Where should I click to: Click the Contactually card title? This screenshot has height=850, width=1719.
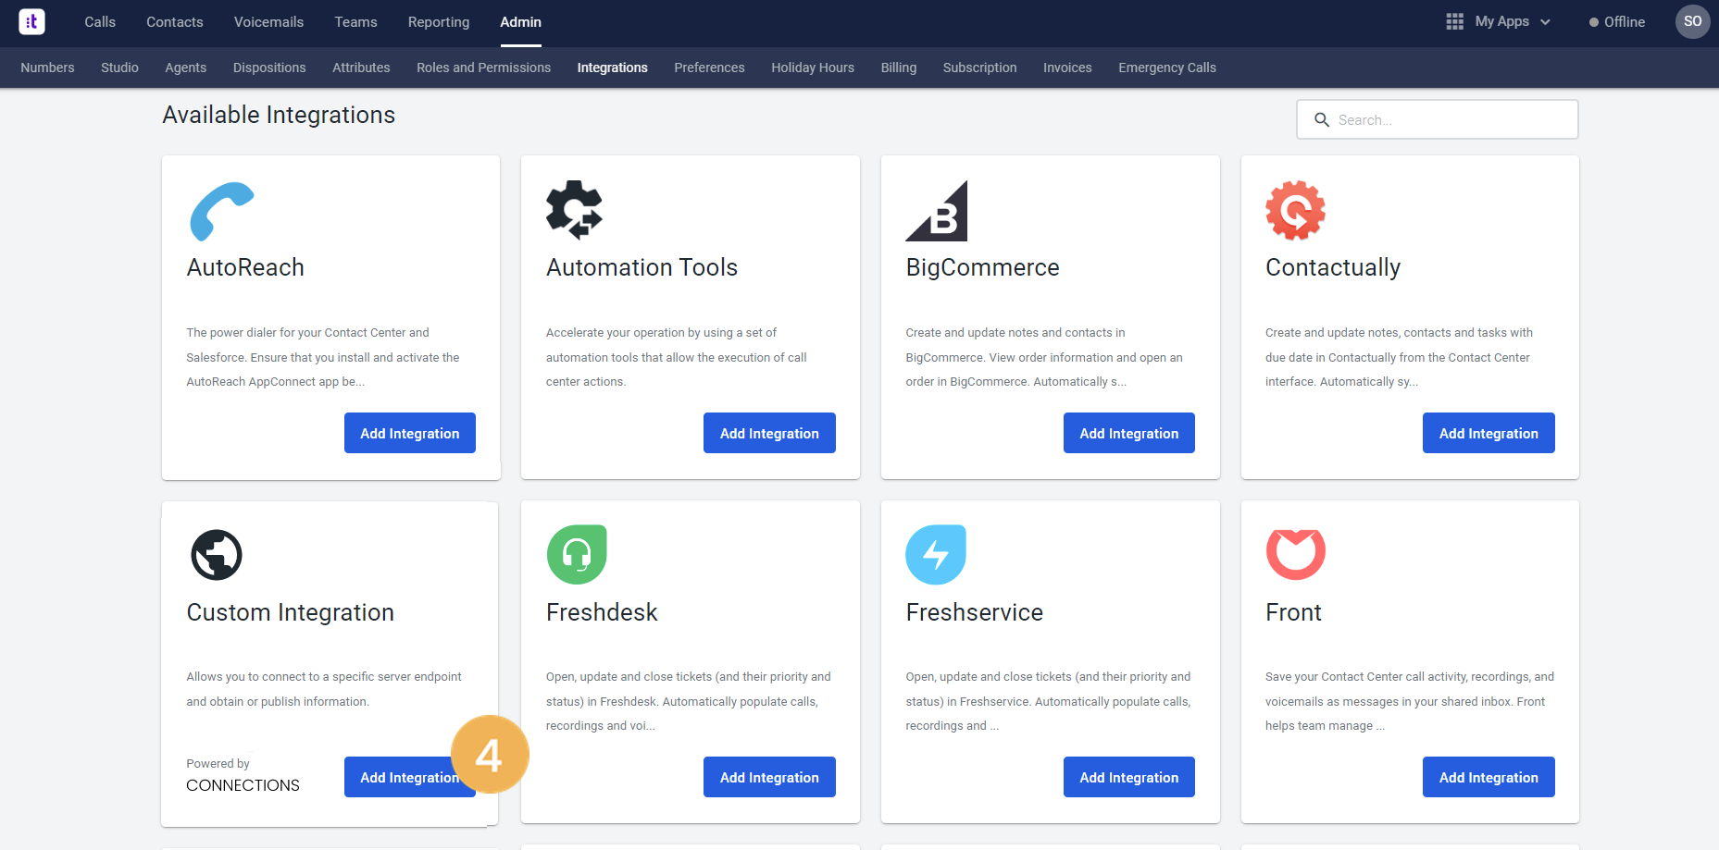click(x=1333, y=268)
